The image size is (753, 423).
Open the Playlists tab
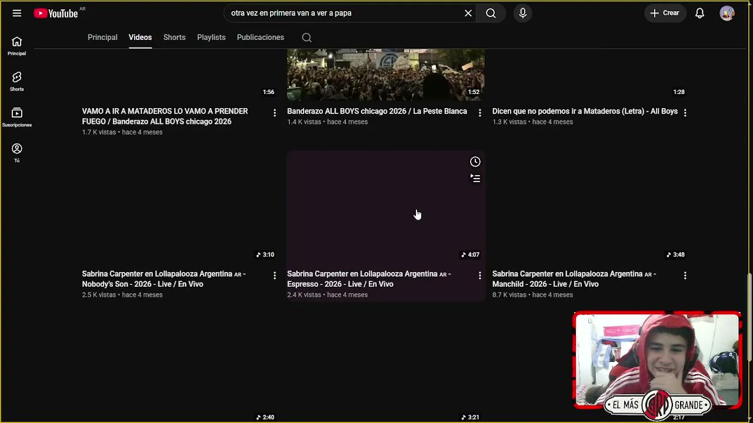click(211, 37)
